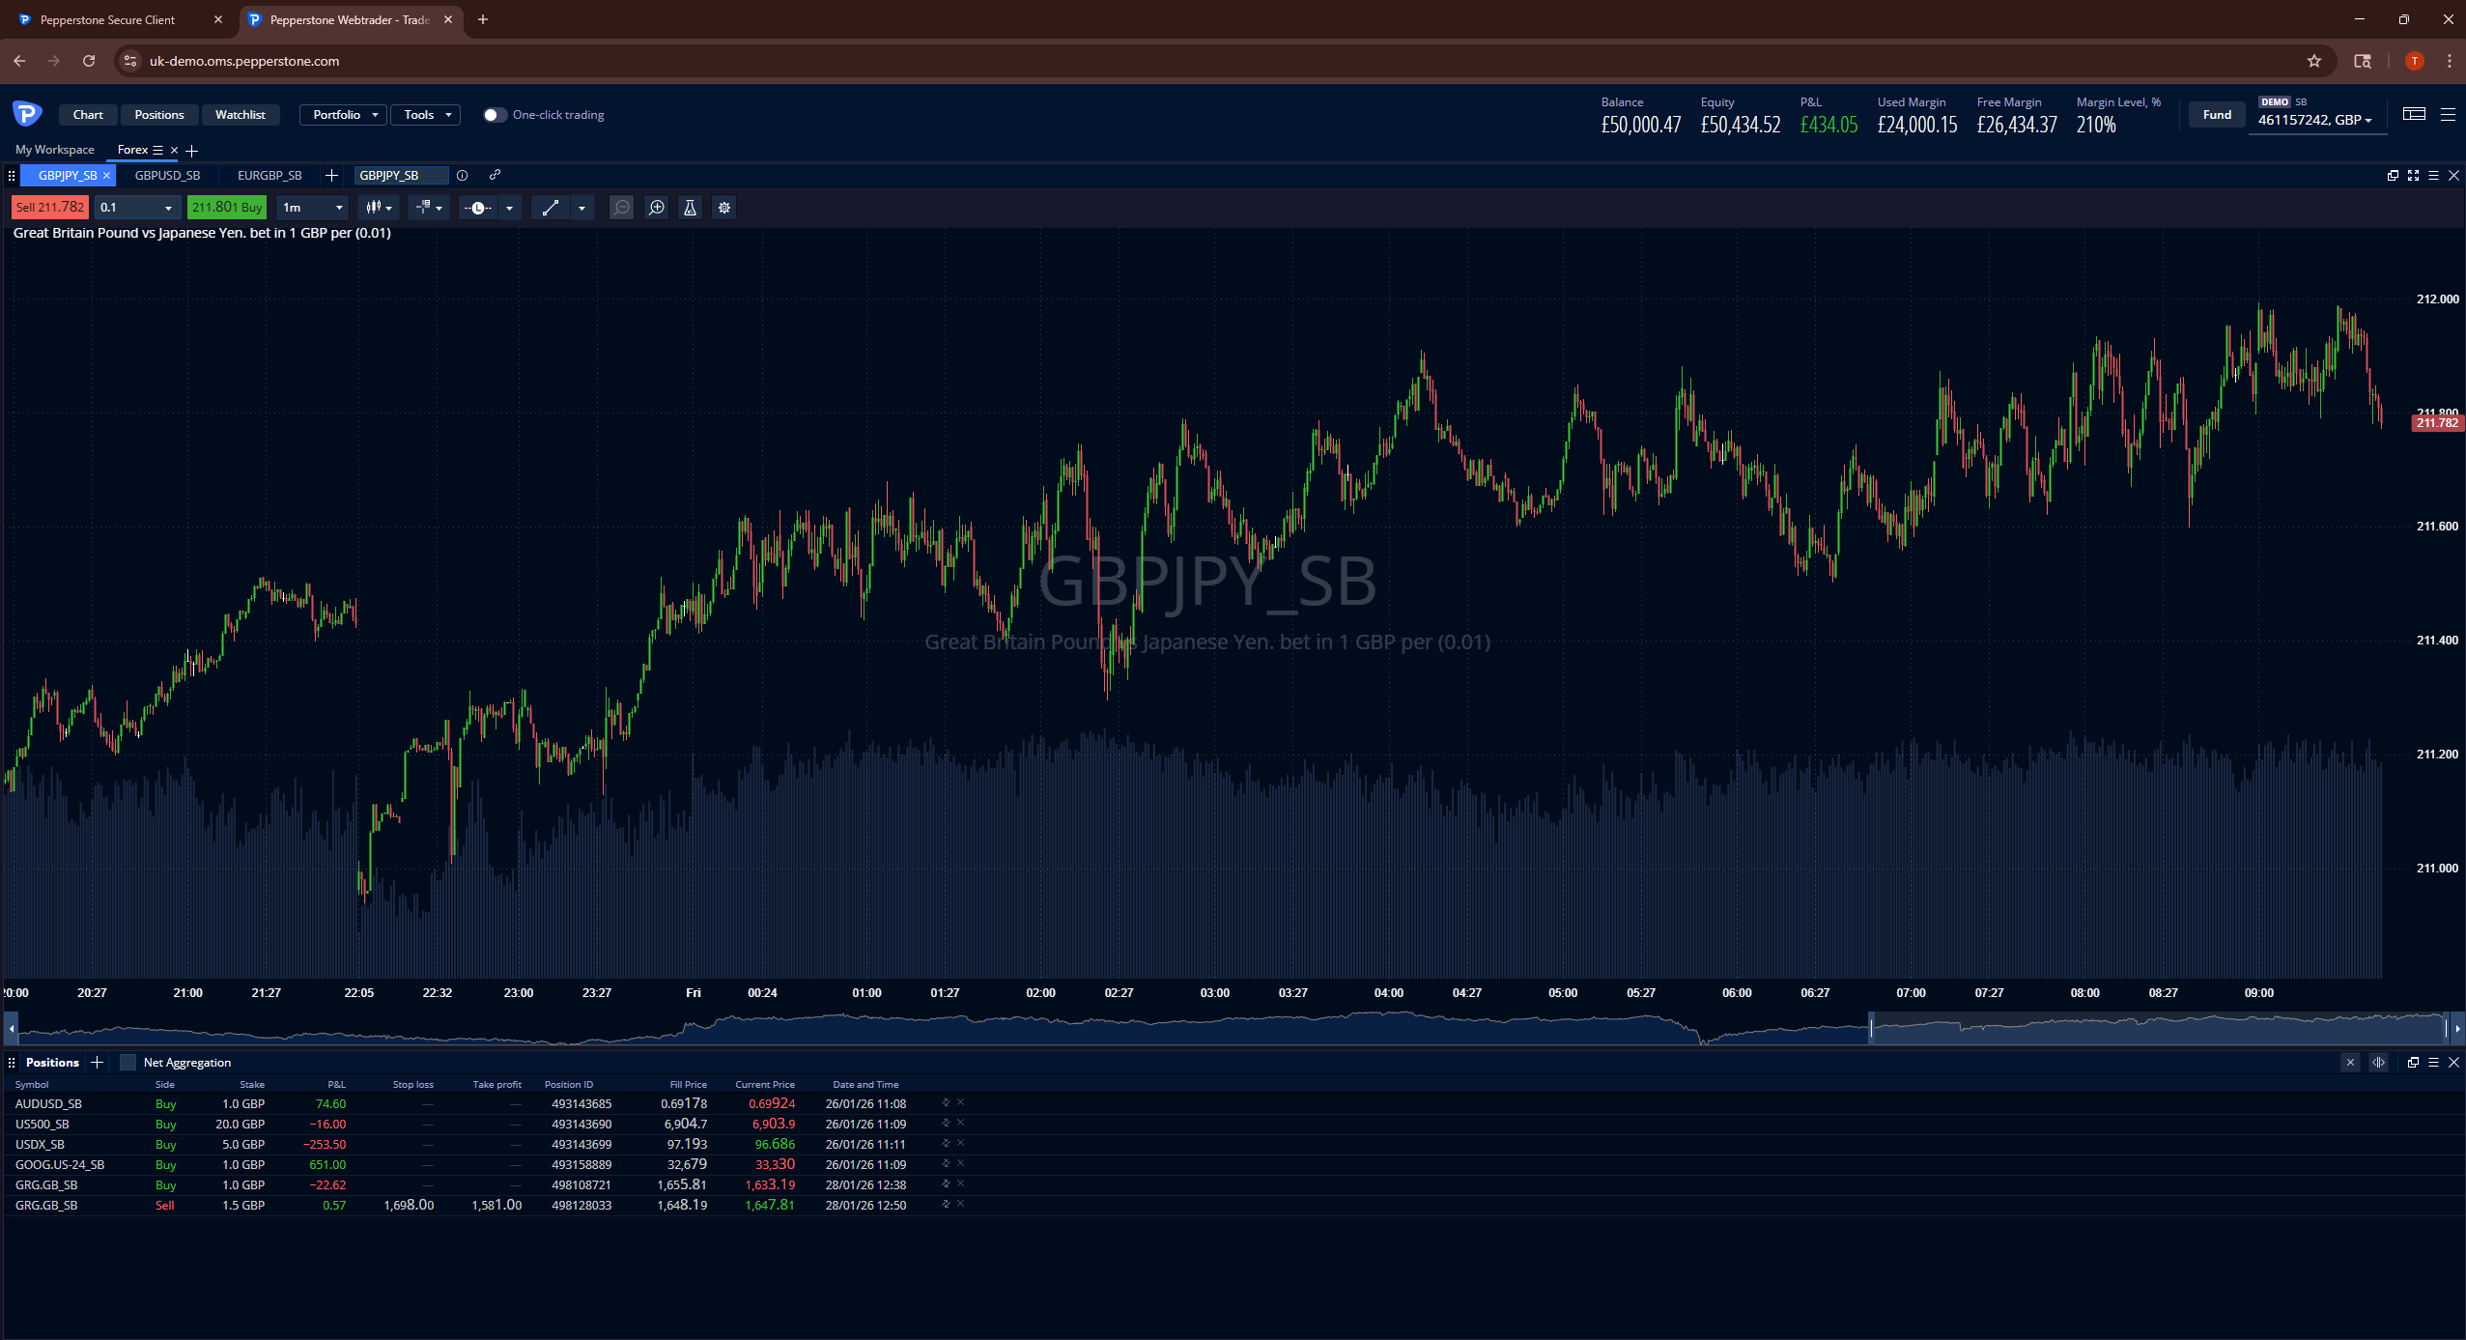Click the columns fit icon in Positions panel
Screen dimensions: 2466x1340
point(2379,1062)
